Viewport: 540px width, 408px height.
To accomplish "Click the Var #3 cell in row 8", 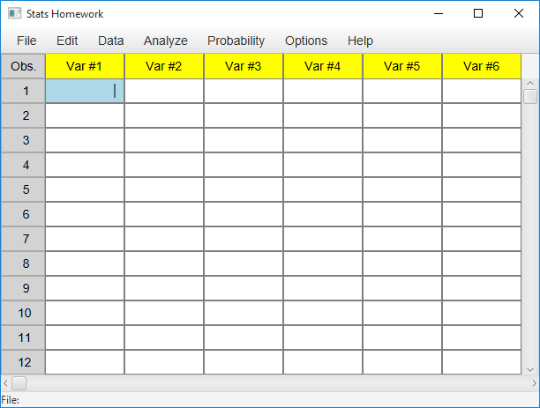I will [244, 263].
